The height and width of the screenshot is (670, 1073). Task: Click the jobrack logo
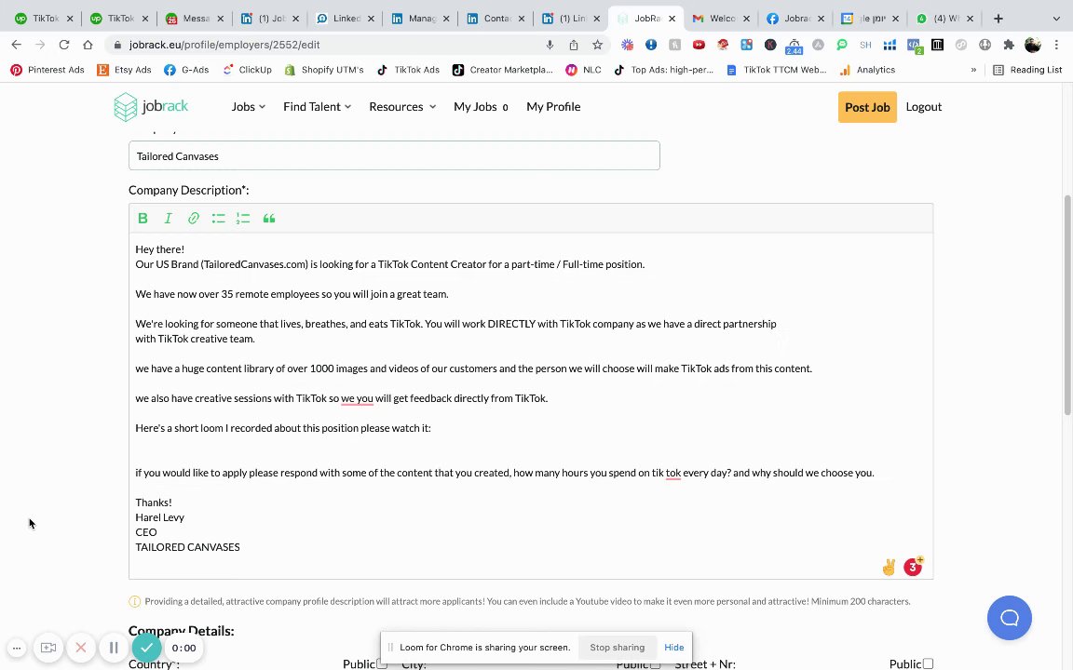coord(151,107)
